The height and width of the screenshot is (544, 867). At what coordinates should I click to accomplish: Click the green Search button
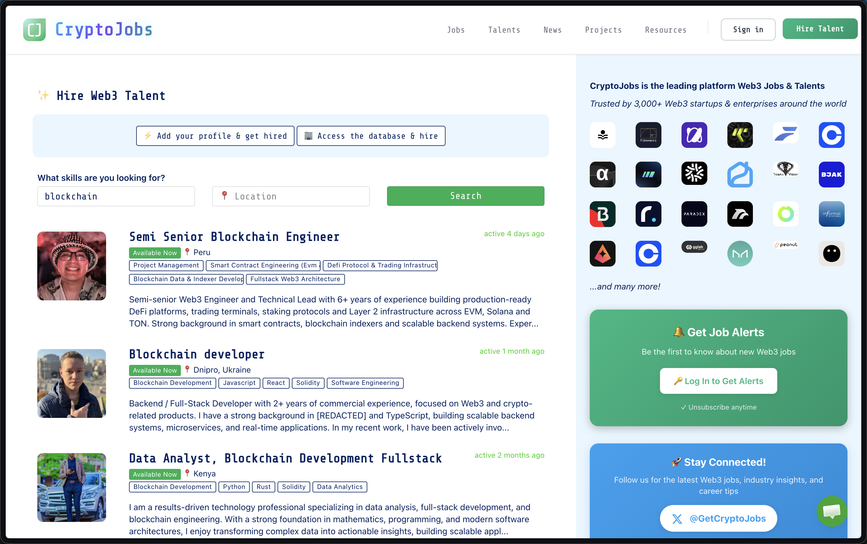click(x=465, y=196)
